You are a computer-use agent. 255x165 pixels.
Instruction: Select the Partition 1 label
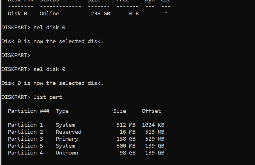pos(25,125)
